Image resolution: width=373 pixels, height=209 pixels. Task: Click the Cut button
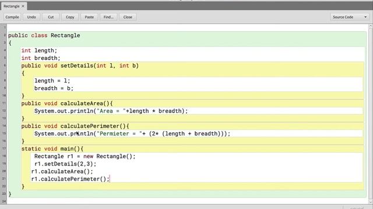pos(51,17)
